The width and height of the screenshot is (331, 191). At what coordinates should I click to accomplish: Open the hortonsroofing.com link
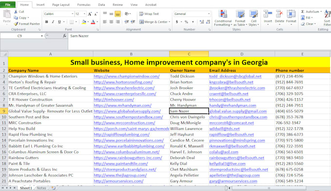pyautogui.click(x=123, y=82)
